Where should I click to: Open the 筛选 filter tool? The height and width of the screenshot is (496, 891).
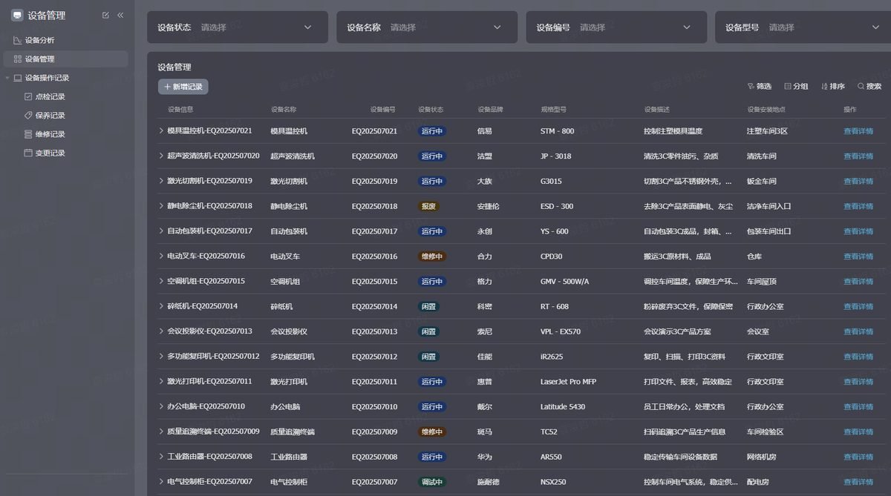pos(760,87)
